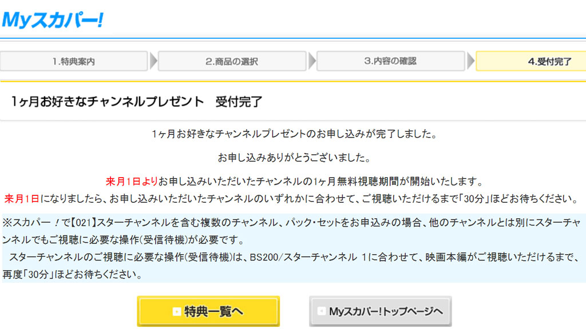This screenshot has height=329, width=586.
Task: Click the red 来月1日 before になりましたら
Action: [22, 199]
